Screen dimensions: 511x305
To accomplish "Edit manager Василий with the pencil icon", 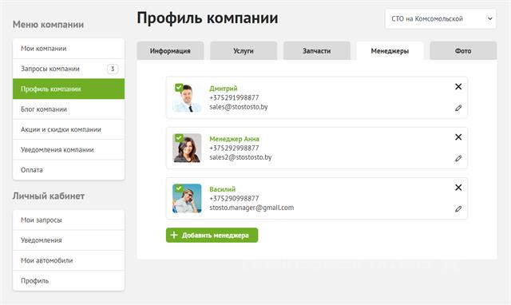I will [458, 209].
